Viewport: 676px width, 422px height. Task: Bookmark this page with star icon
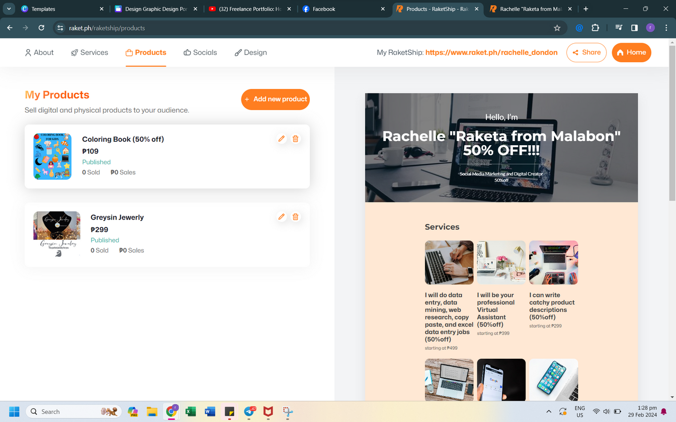click(x=557, y=28)
